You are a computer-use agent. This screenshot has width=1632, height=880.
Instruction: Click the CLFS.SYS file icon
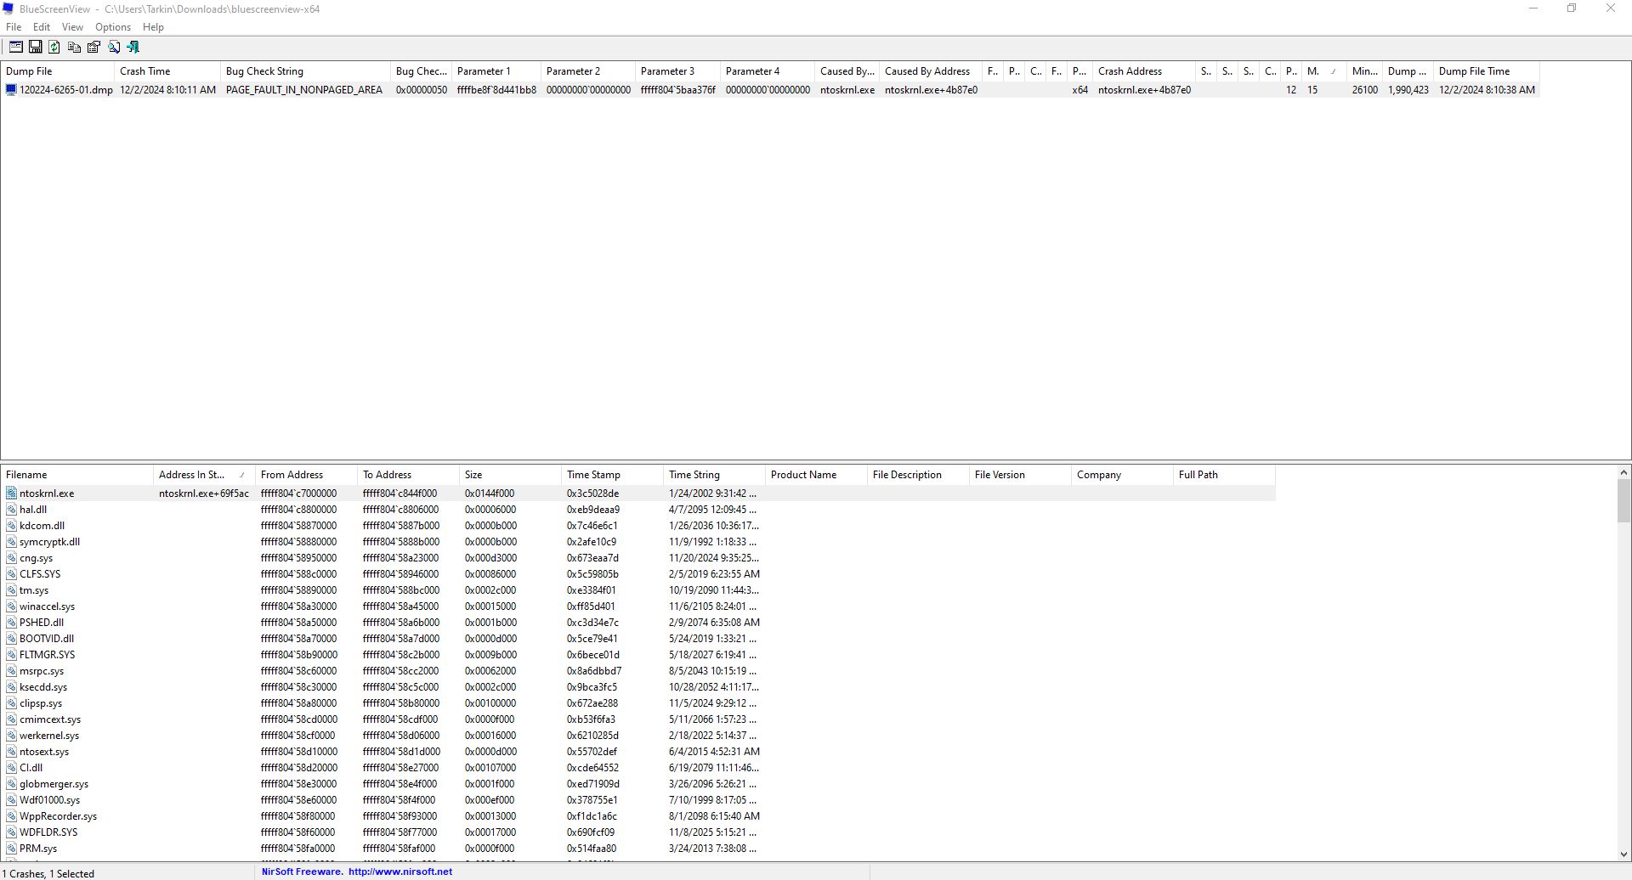pyautogui.click(x=11, y=574)
